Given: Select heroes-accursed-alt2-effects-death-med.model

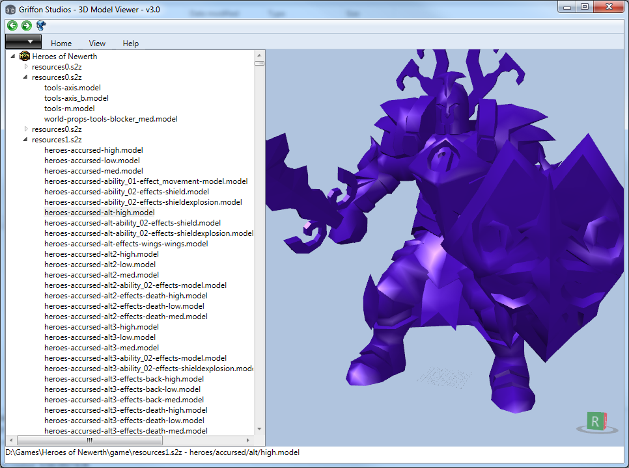Looking at the screenshot, I should point(126,317).
